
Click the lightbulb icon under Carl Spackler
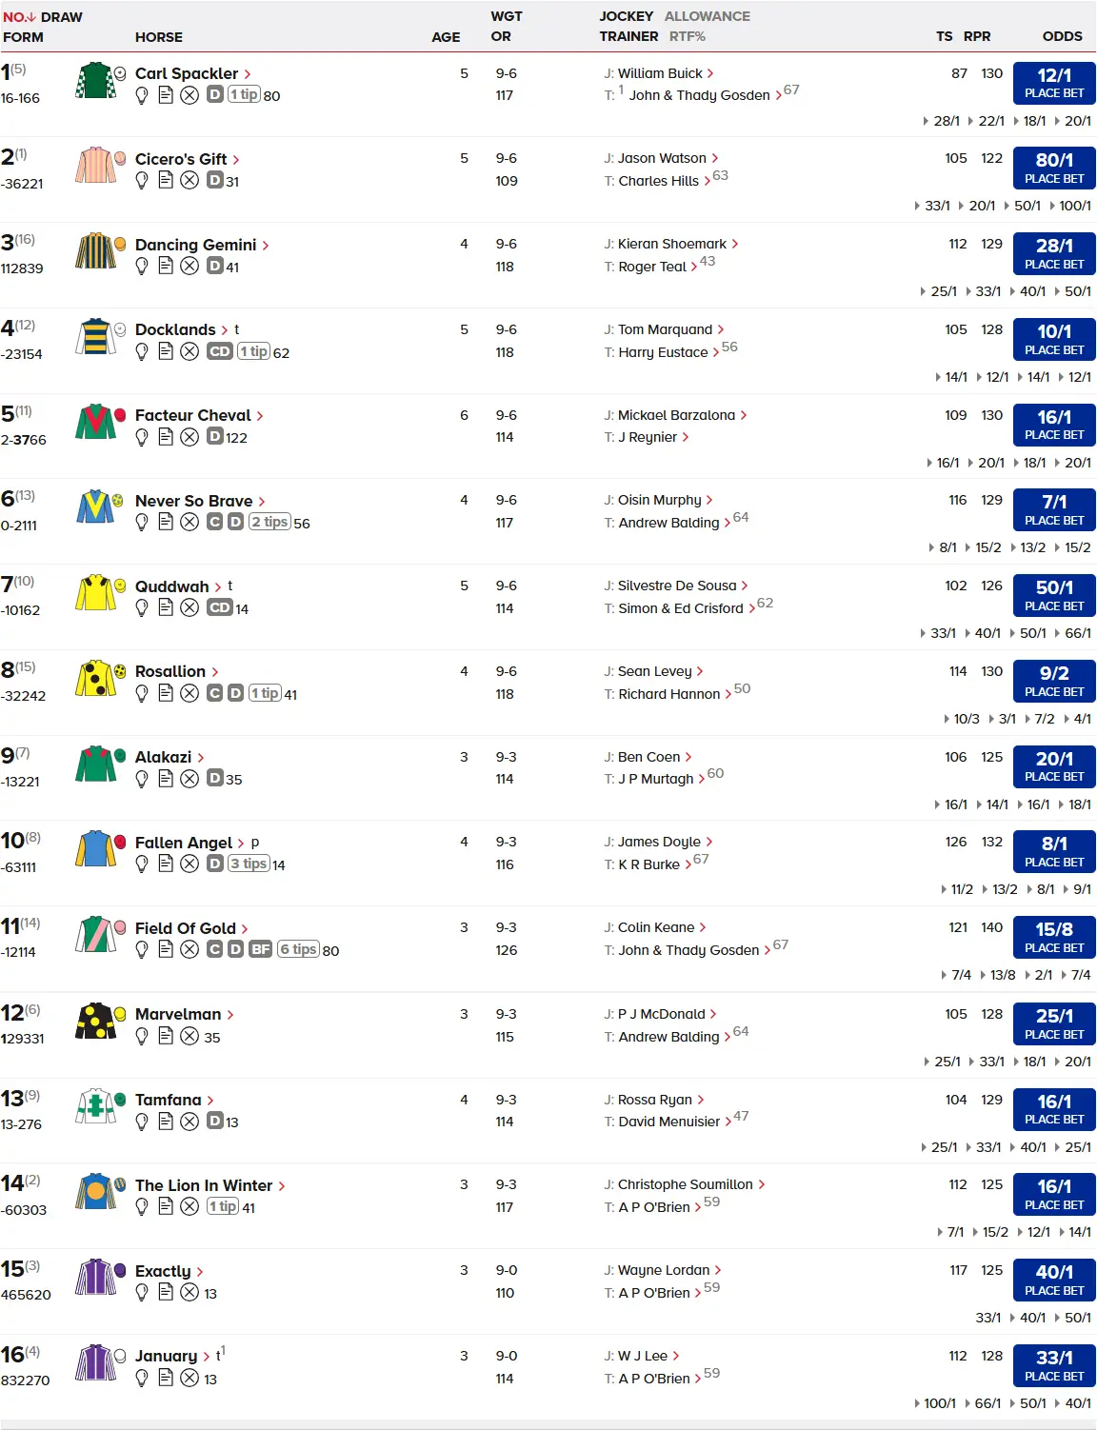(x=142, y=95)
